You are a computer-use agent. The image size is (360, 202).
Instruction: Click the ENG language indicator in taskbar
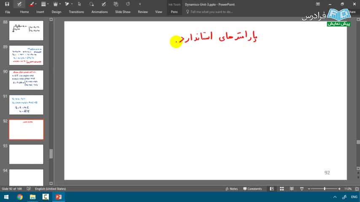point(354,197)
